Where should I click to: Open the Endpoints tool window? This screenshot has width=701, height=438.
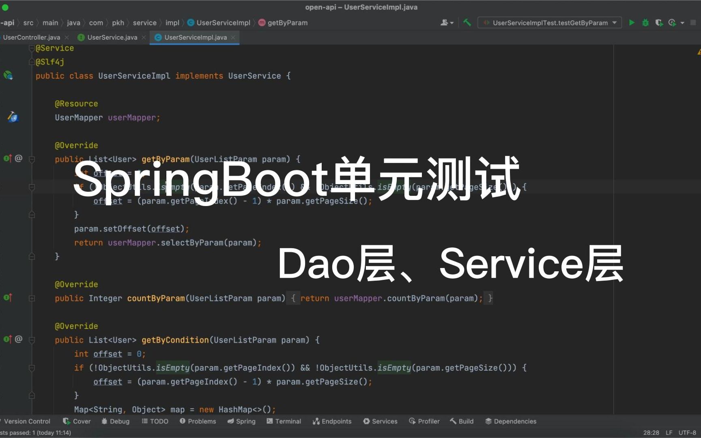tap(332, 421)
